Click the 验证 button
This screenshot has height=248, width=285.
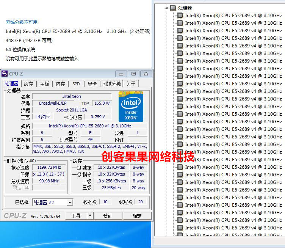pyautogui.click(x=108, y=216)
